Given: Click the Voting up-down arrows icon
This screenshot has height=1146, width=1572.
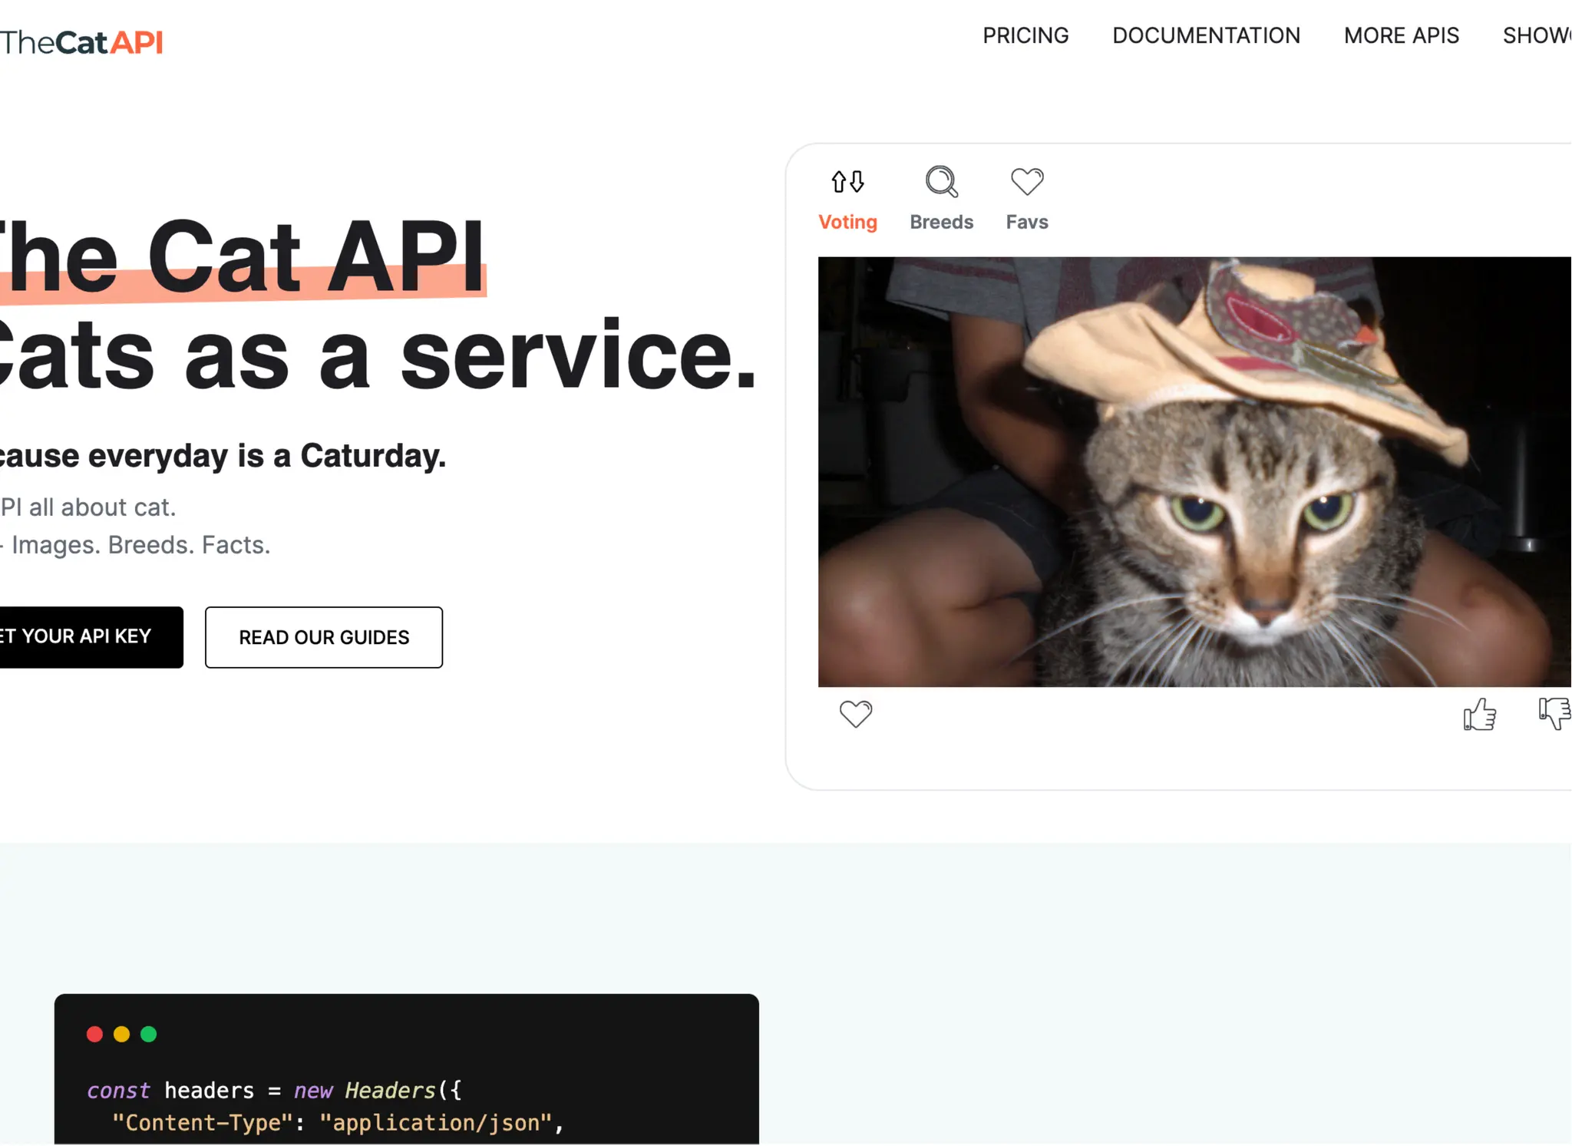Looking at the screenshot, I should point(847,182).
